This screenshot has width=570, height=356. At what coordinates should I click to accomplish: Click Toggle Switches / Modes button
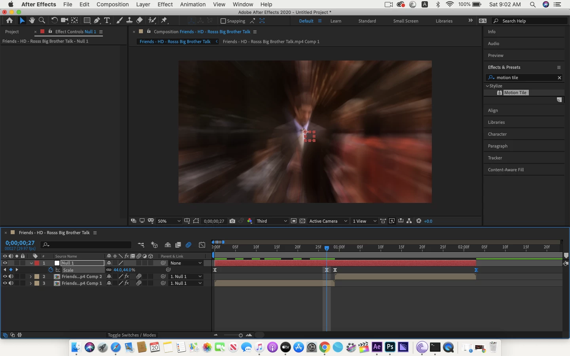pos(132,335)
